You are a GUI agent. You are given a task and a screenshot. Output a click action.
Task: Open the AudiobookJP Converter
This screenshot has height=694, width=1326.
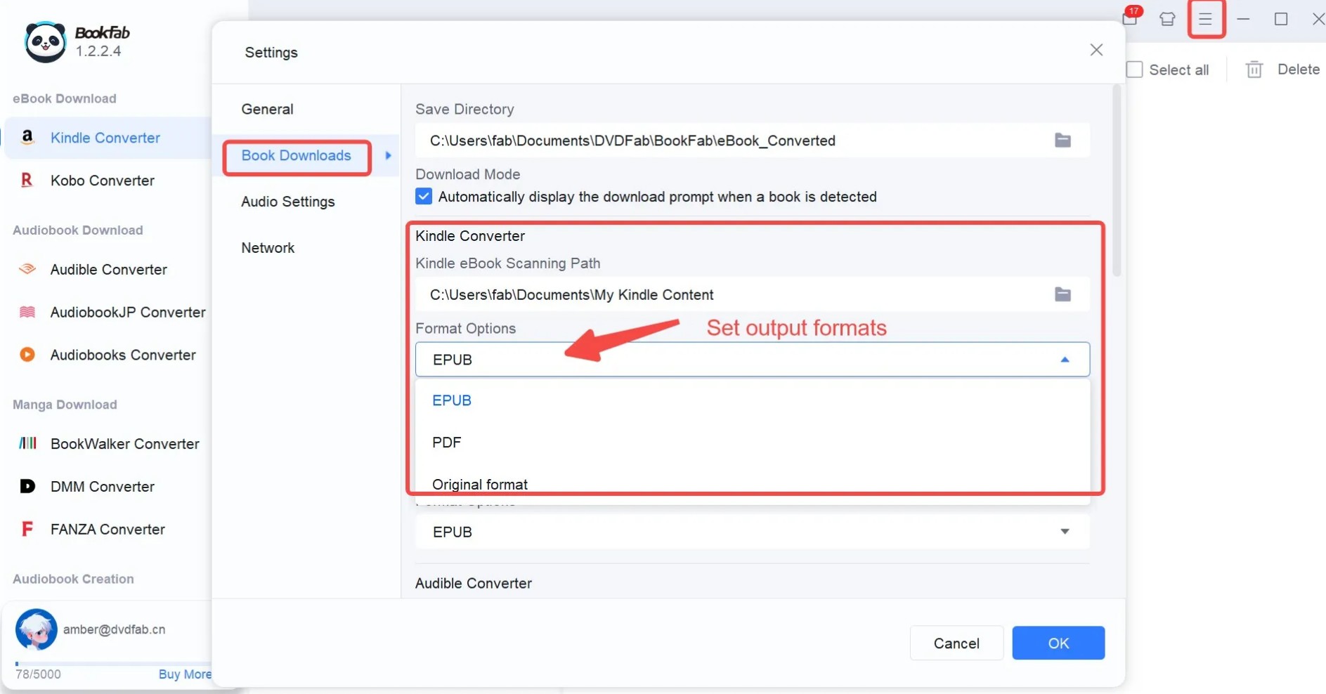[126, 313]
